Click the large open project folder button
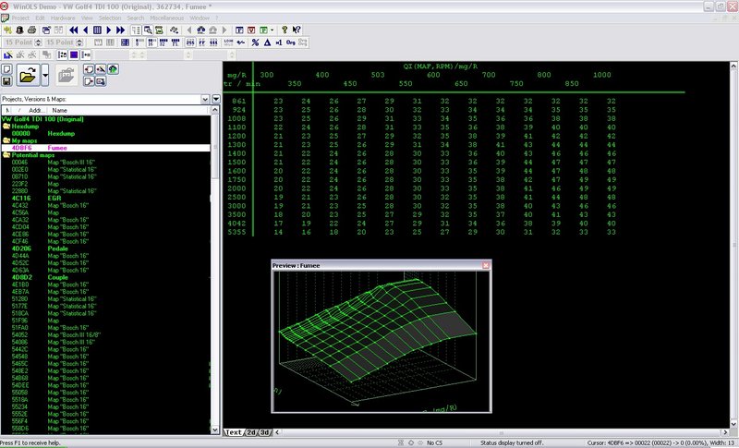This screenshot has height=448, width=739. coord(28,76)
